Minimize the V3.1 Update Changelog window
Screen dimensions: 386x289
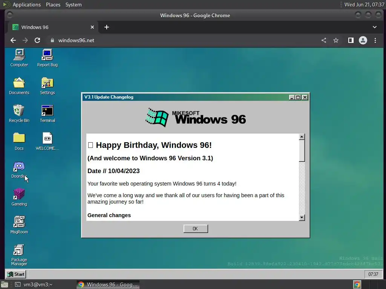click(292, 97)
